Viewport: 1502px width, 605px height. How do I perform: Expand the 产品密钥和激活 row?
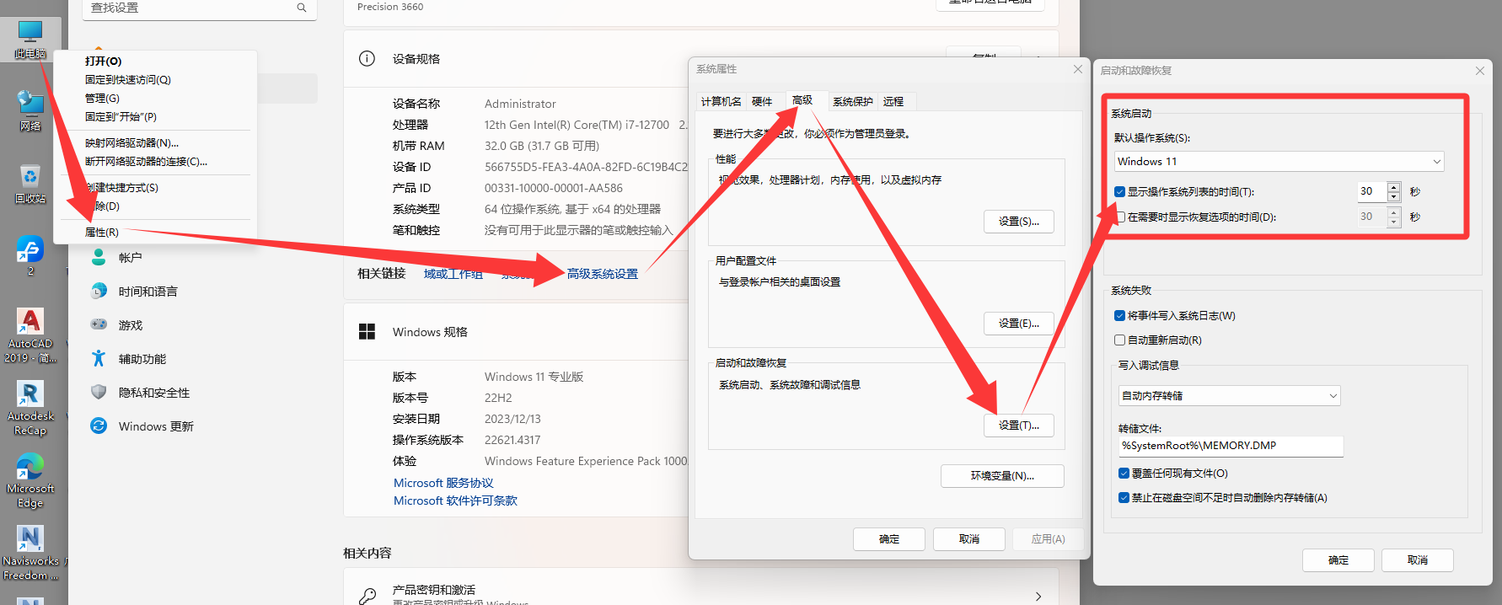(x=700, y=593)
